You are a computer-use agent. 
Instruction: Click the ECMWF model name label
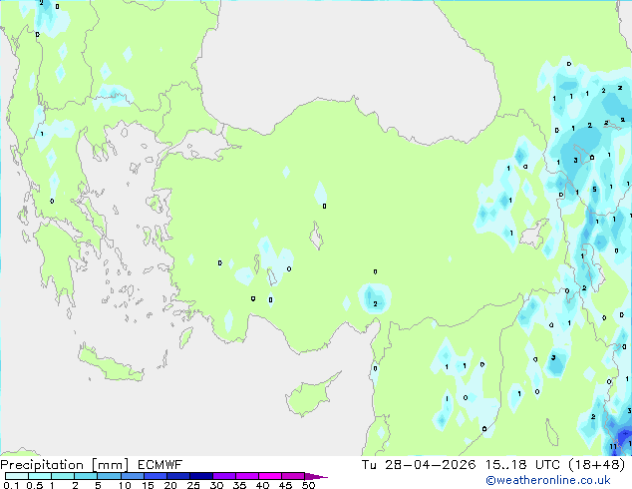[x=160, y=465]
